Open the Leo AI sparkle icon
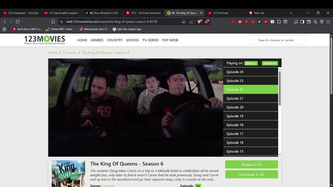 coord(315,22)
